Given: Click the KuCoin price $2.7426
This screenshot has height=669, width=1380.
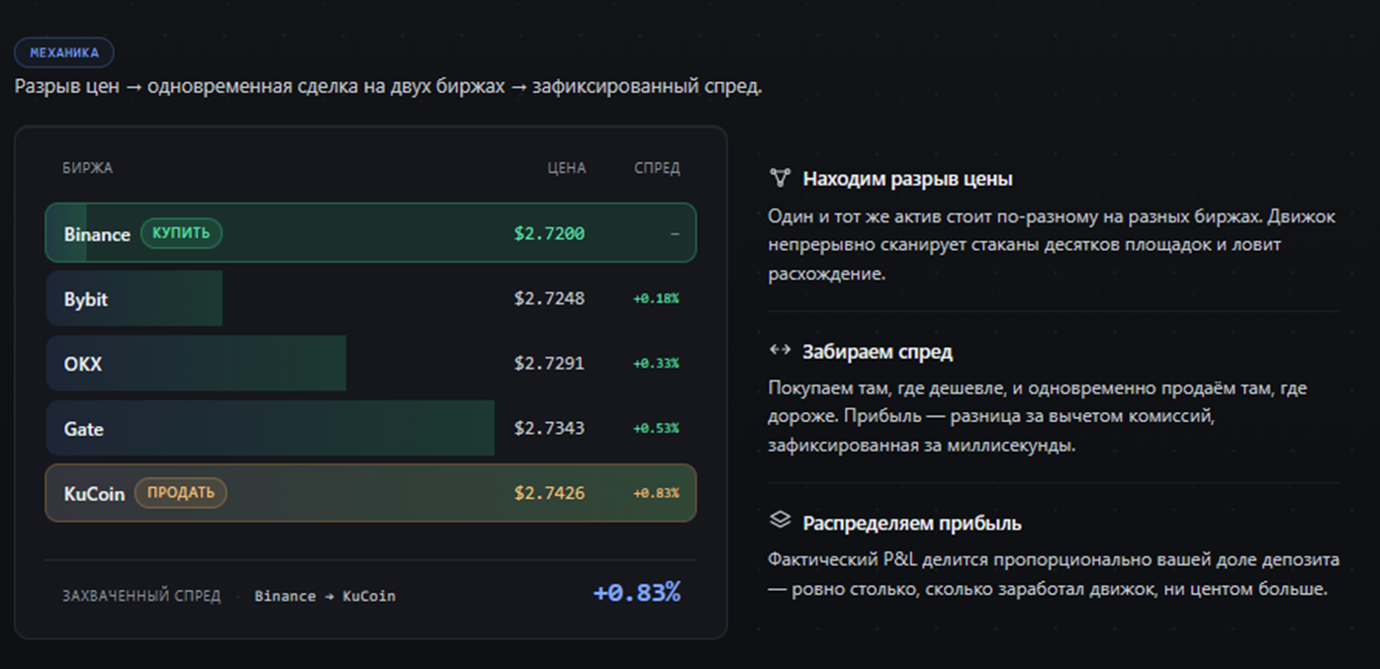Looking at the screenshot, I should point(549,493).
